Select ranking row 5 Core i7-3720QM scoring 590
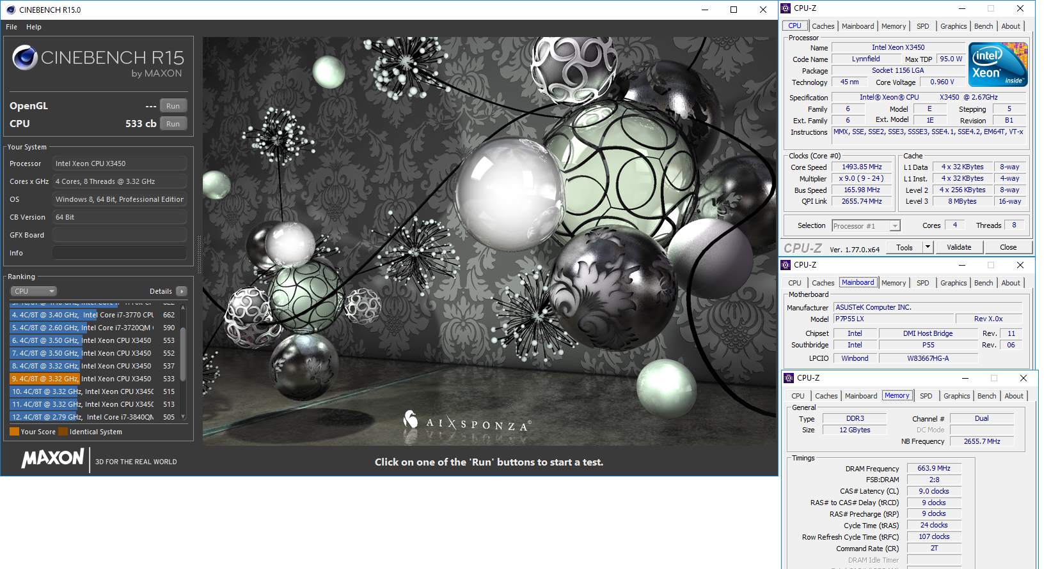The width and height of the screenshot is (1051, 569). click(93, 328)
